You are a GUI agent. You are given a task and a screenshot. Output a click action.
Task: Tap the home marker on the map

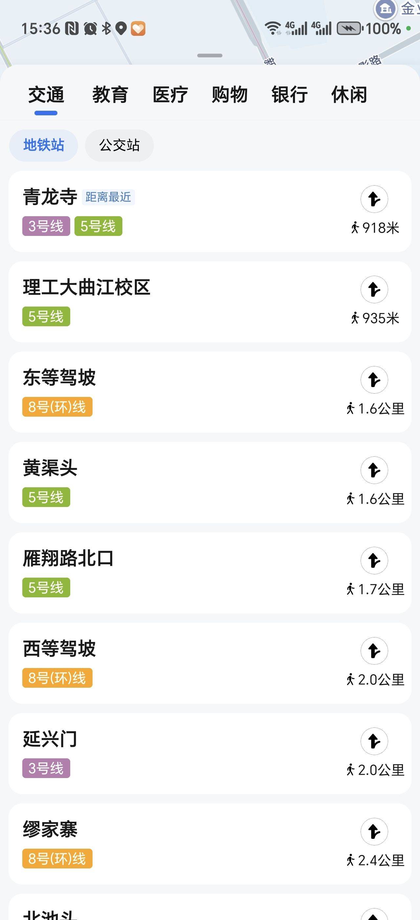click(x=386, y=9)
